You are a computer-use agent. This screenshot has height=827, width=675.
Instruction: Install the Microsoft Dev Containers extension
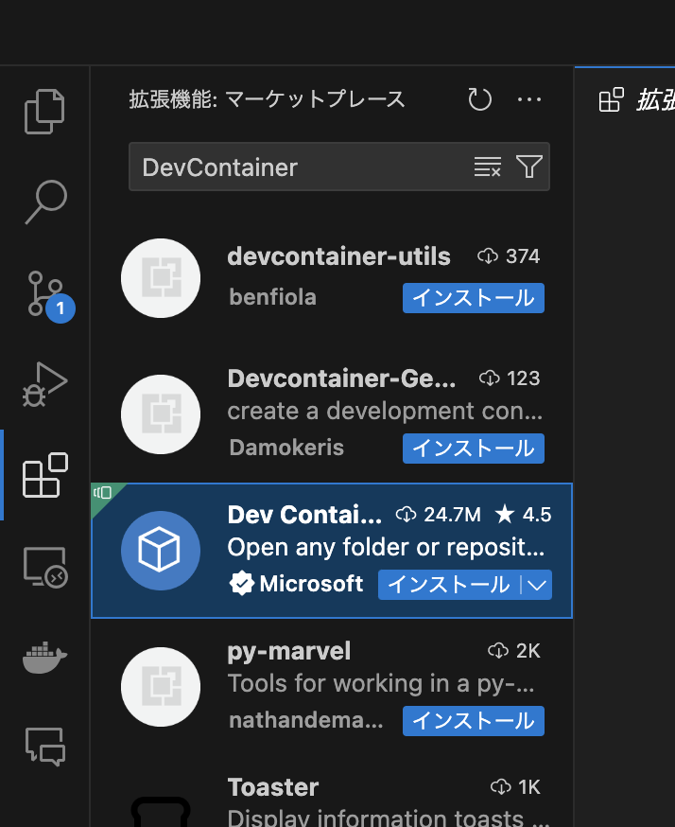(x=449, y=585)
